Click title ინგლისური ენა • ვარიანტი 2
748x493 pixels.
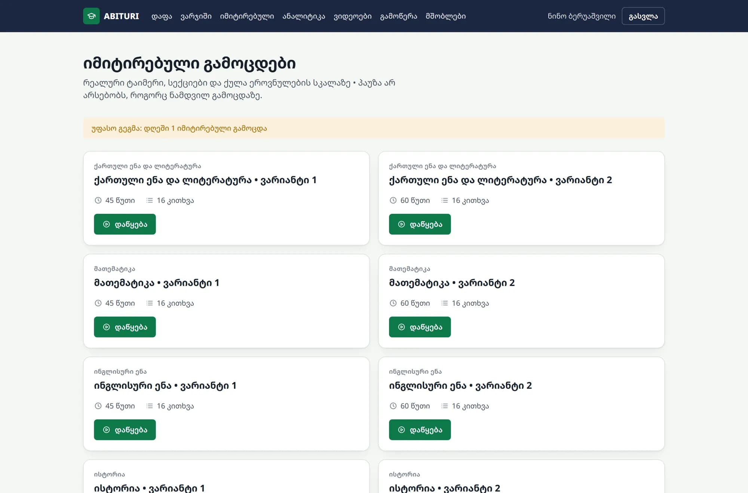point(460,386)
